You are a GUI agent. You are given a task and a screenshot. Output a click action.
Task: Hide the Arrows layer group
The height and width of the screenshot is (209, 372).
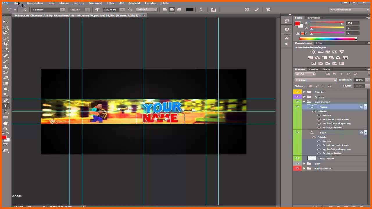(x=297, y=97)
